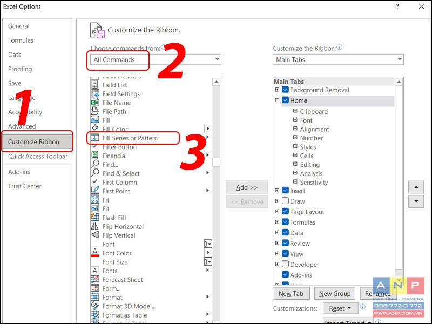The width and height of the screenshot is (432, 324).
Task: Choose the Field Settings command icon
Action: coord(95,93)
